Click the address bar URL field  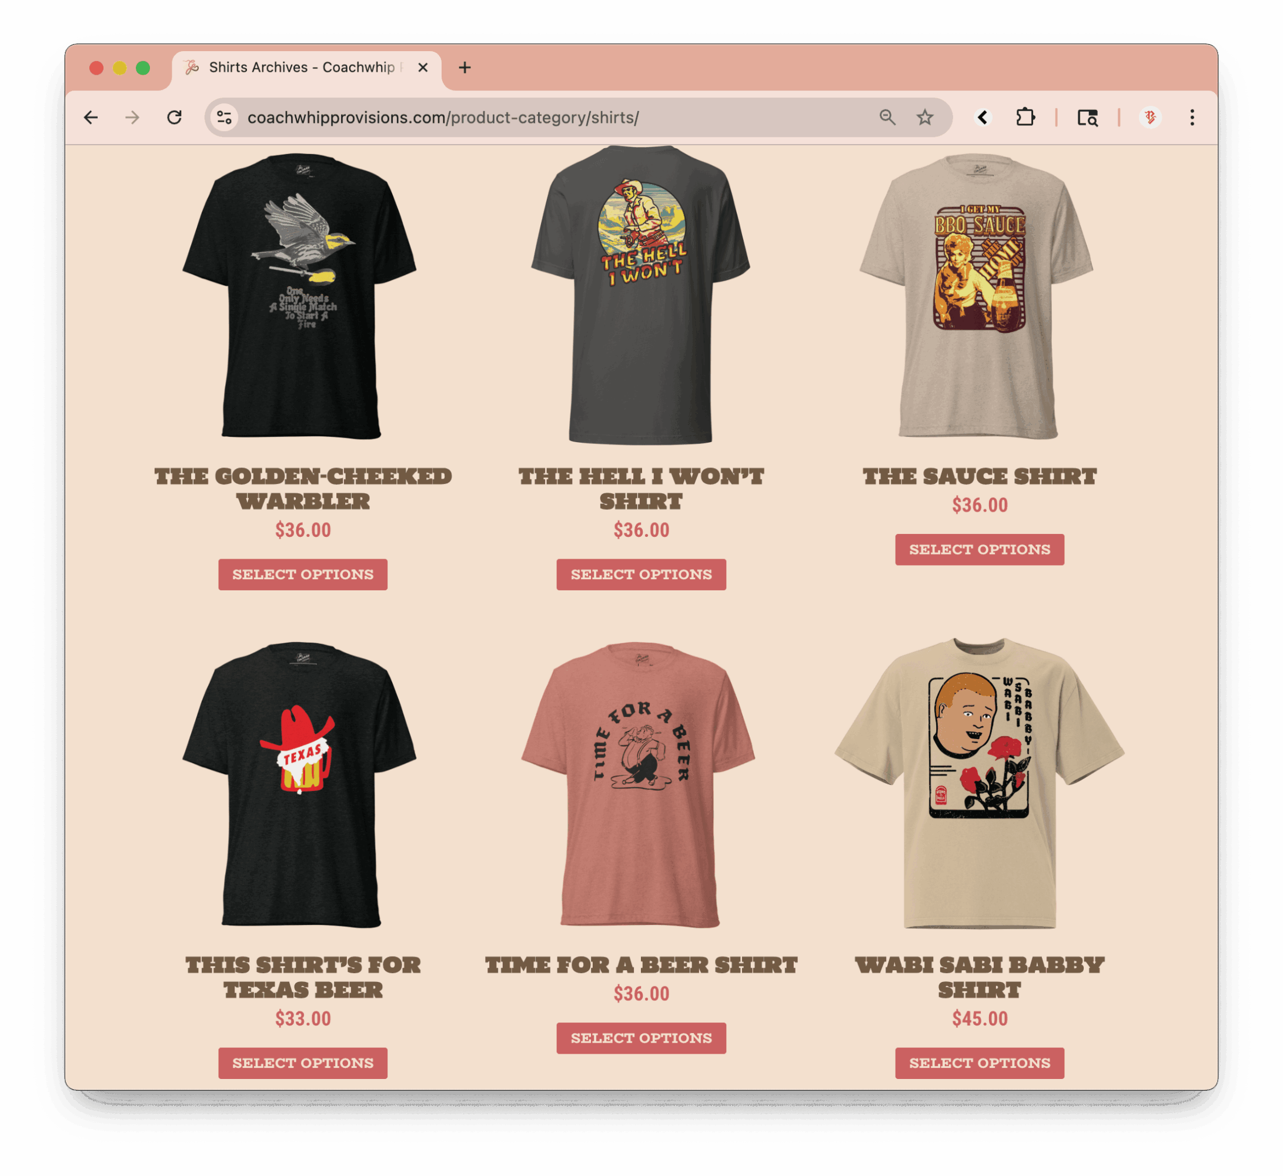click(554, 118)
